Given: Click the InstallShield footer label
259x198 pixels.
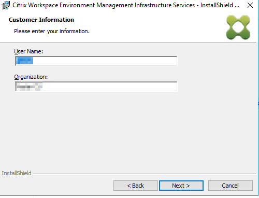Looking at the screenshot, I should tap(17, 173).
